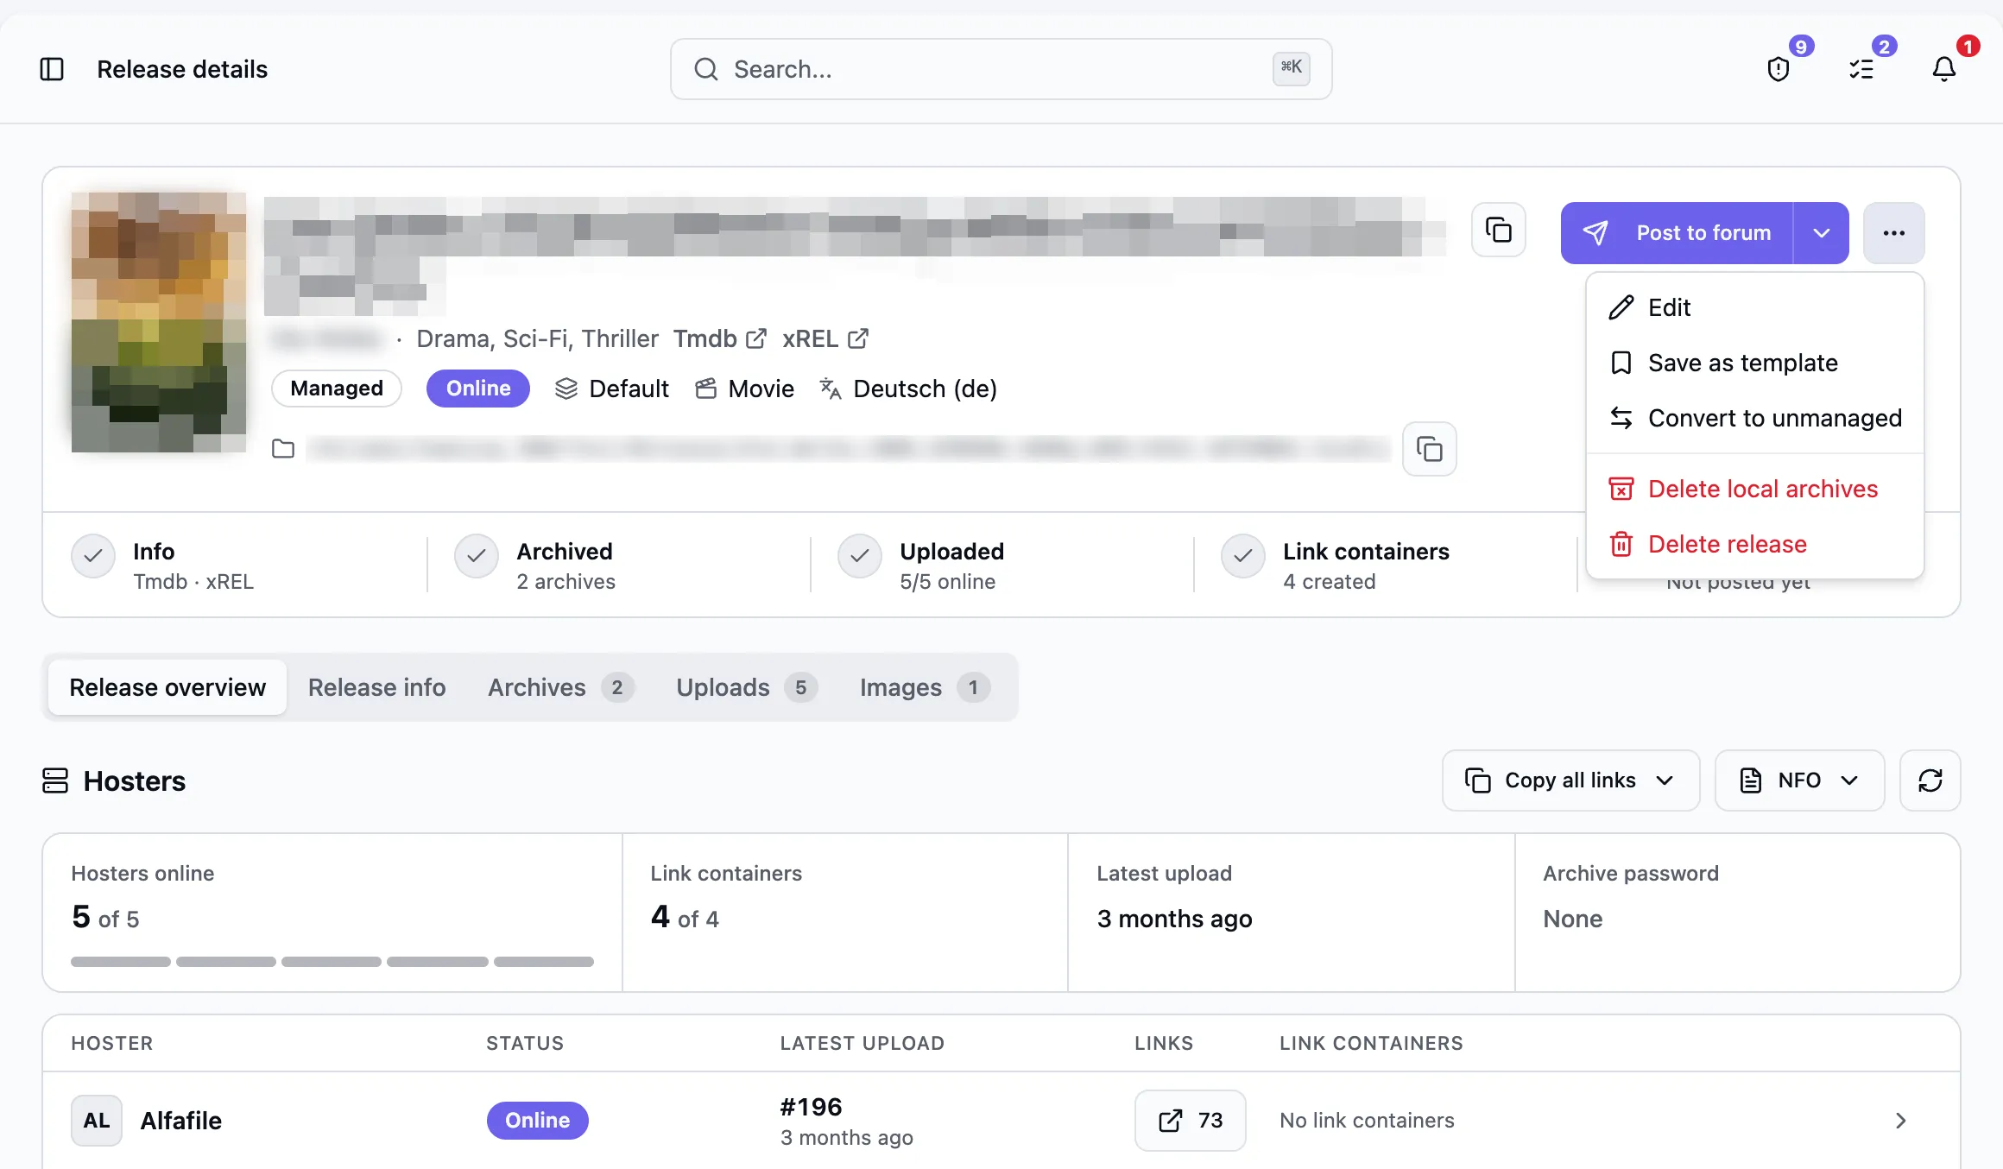2003x1169 pixels.
Task: Click the Alfafile Online status pill
Action: tap(537, 1121)
